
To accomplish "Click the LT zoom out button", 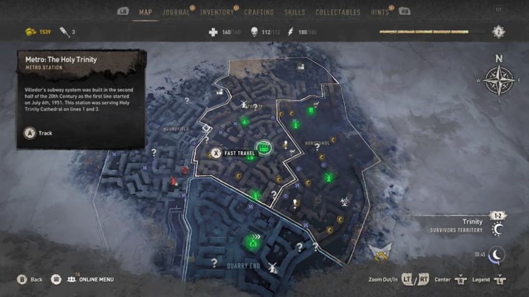I will 407,280.
